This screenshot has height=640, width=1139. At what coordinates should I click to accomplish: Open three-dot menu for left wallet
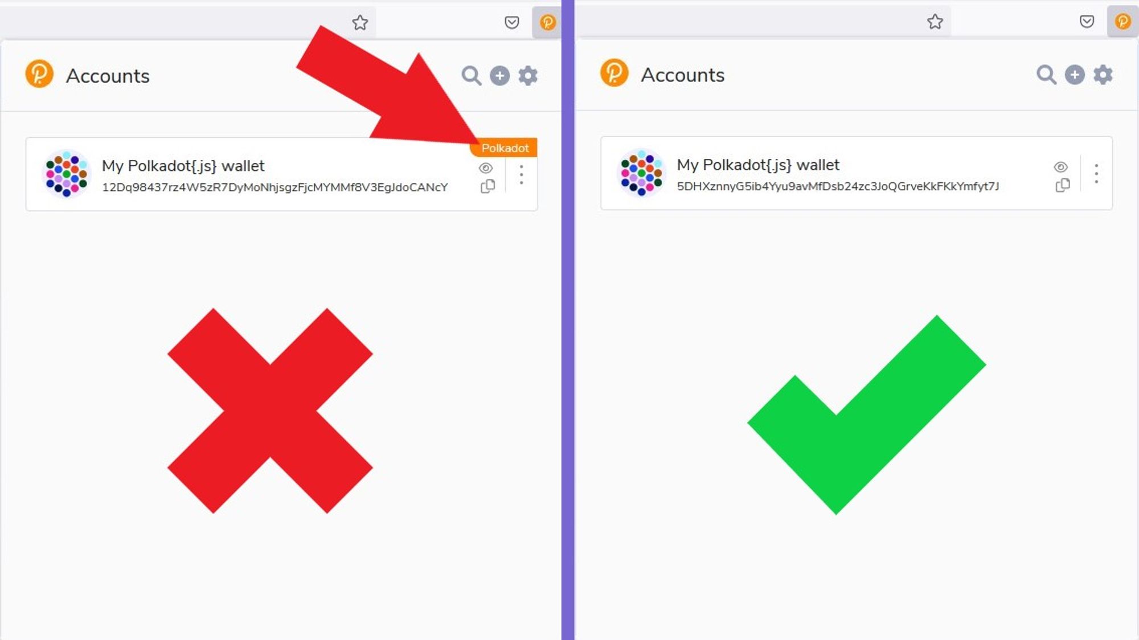click(521, 175)
